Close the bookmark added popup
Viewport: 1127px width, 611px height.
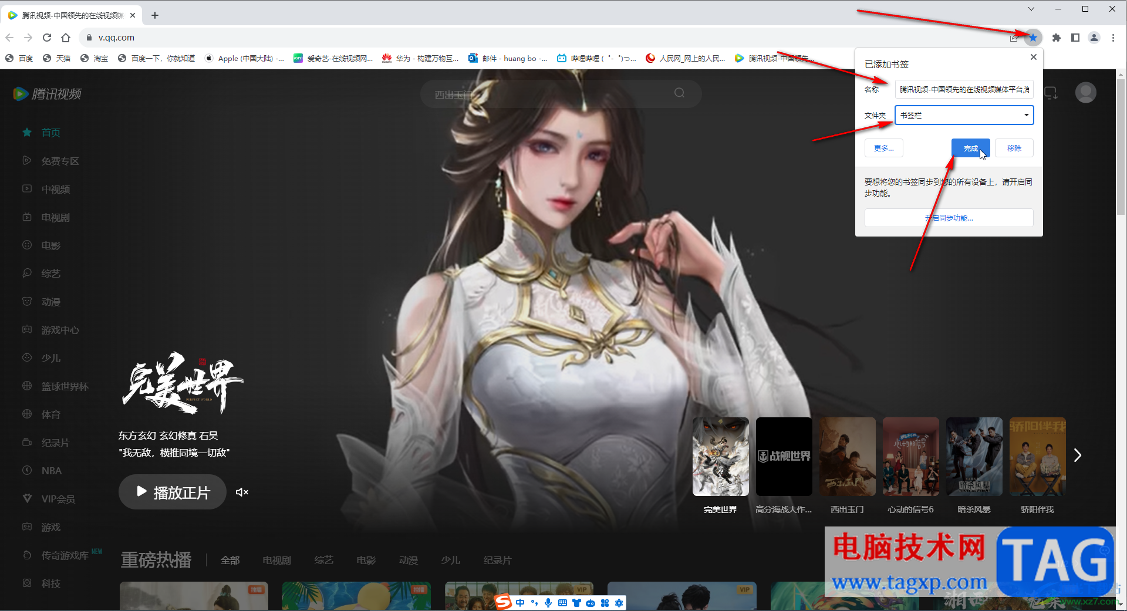coord(1034,57)
